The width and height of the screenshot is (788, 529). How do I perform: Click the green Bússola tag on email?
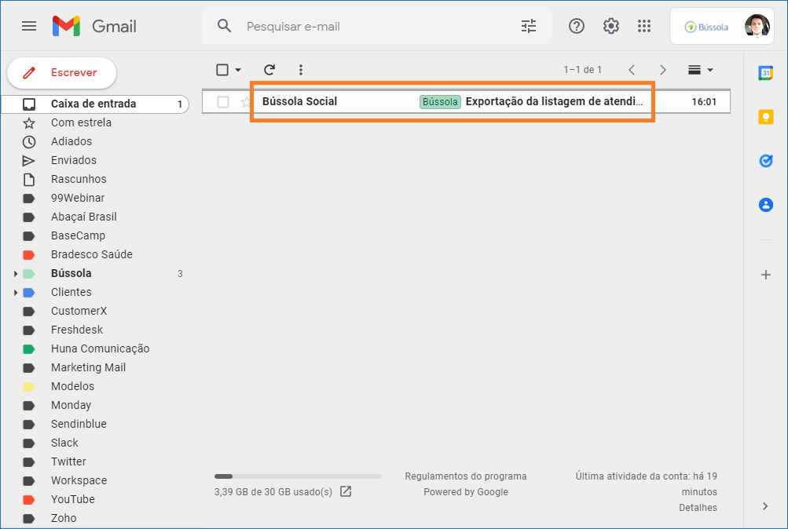[440, 102]
